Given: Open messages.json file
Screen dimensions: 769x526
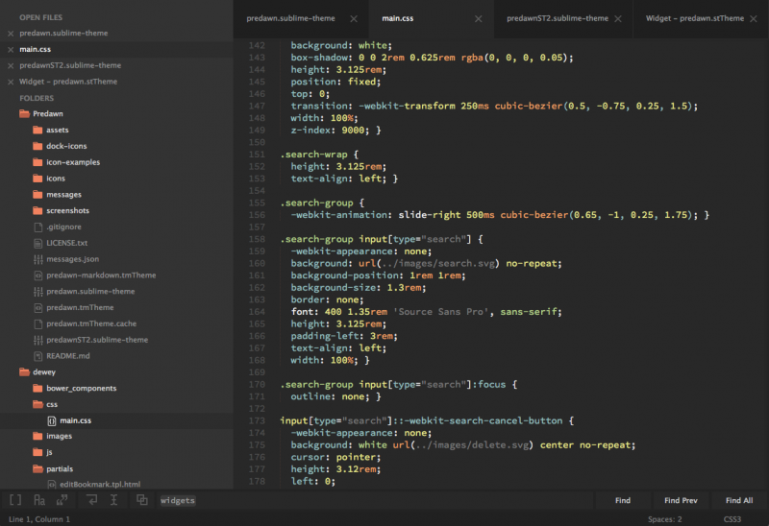Looking at the screenshot, I should (x=73, y=259).
